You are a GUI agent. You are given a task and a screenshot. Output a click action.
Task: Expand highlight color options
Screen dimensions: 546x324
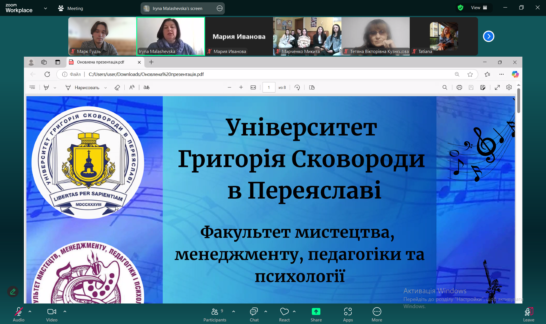(x=55, y=88)
